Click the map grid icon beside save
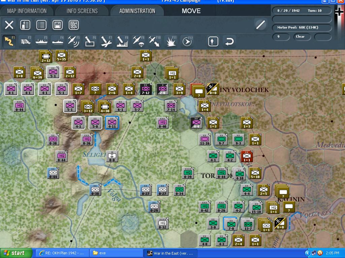 click(73, 25)
